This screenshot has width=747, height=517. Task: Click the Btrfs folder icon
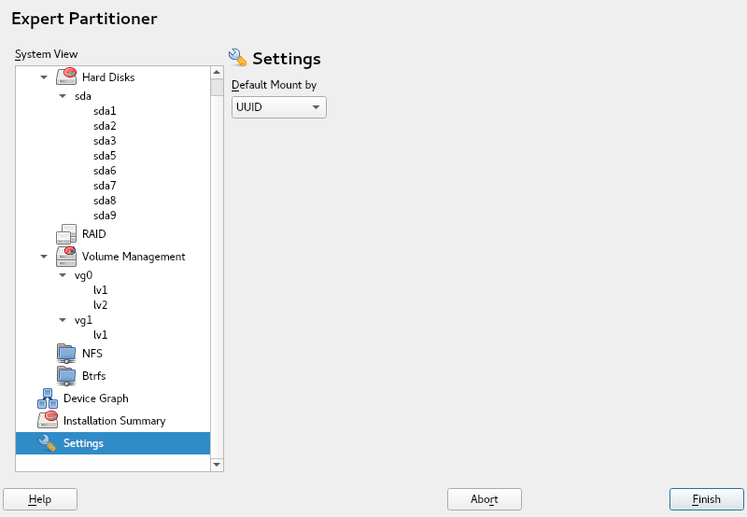click(x=66, y=376)
